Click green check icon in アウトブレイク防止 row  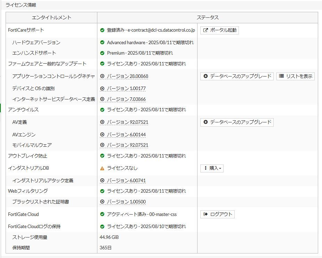point(102,156)
